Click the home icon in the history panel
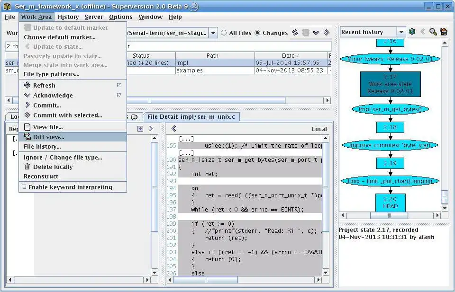The image size is (455, 292). pos(444,32)
